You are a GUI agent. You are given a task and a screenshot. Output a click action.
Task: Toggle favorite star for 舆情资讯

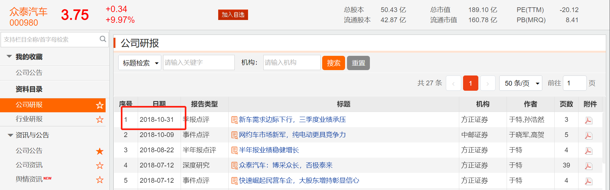coord(100,180)
